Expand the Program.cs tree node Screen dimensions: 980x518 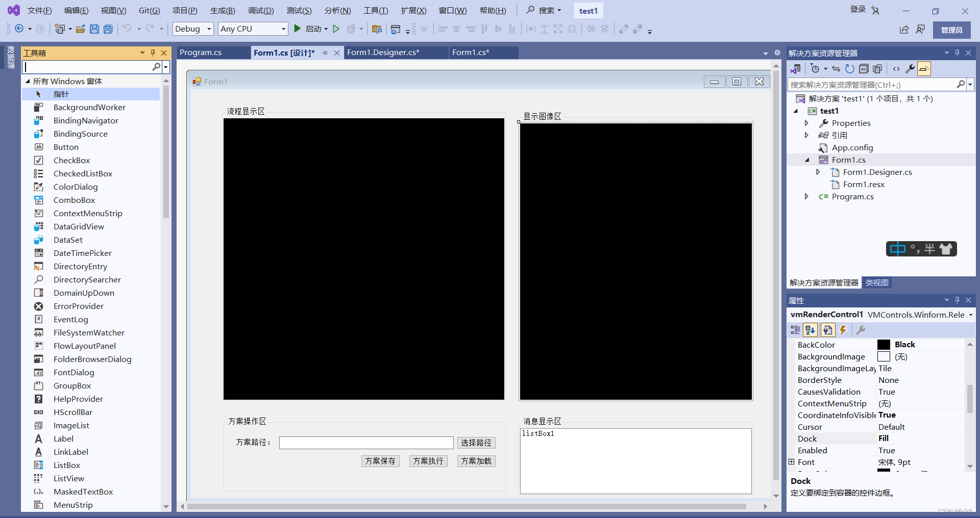coord(806,196)
